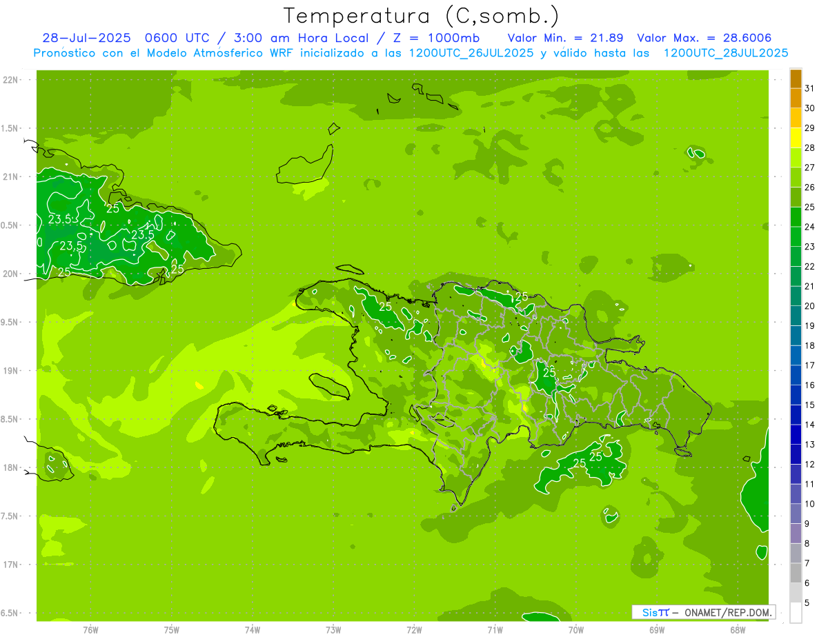Click the '25' contour label on Haiti's northern peninsula

tap(385, 307)
